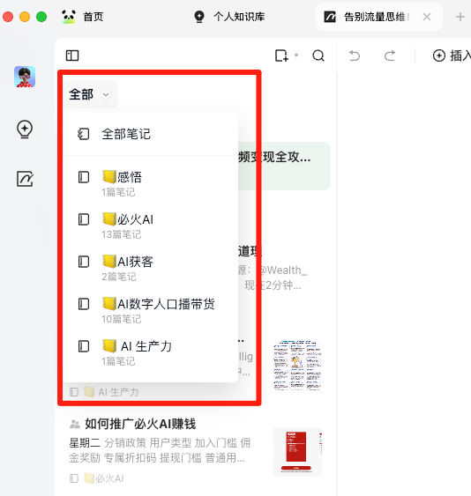Select the AI数字人口播带货 notebook
Image resolution: width=471 pixels, height=496 pixels.
[x=151, y=311]
